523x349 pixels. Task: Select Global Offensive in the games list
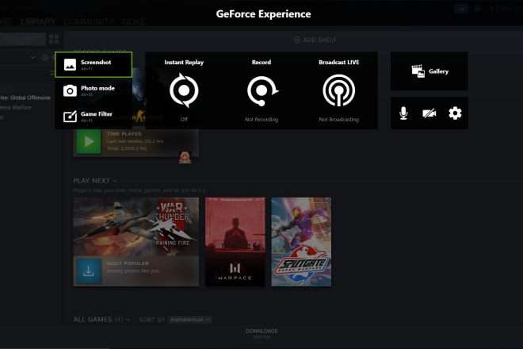tap(25, 98)
